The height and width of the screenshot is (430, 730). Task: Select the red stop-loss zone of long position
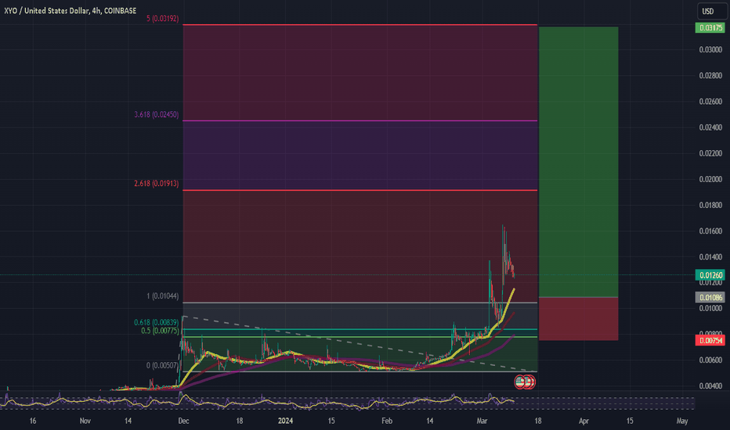tap(578, 319)
